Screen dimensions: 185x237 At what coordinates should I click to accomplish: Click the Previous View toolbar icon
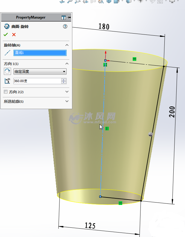[85, 1]
